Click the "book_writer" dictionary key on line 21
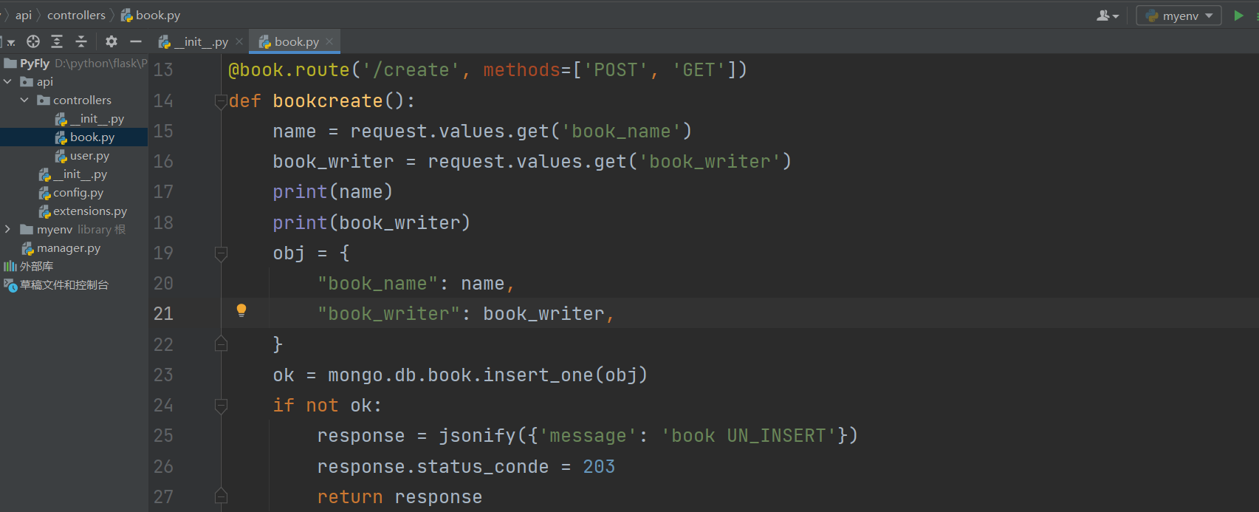Image resolution: width=1259 pixels, height=512 pixels. [x=388, y=314]
